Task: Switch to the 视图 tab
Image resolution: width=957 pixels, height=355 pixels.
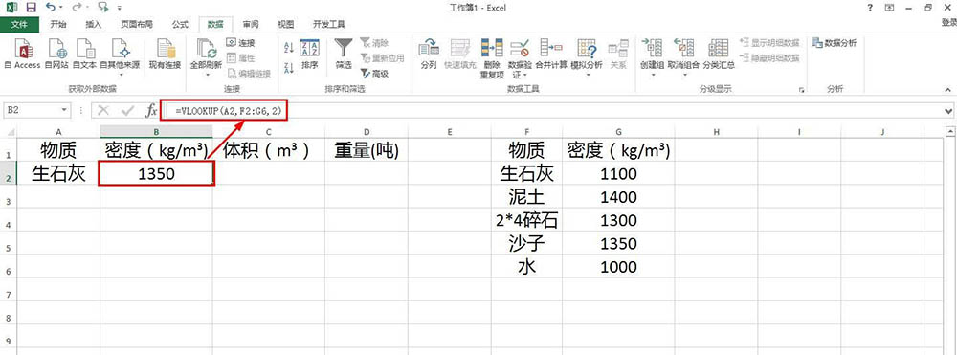Action: coord(285,24)
